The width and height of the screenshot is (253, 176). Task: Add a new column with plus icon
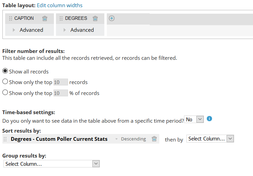point(111,18)
